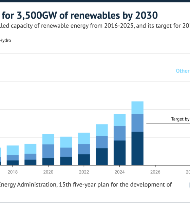Screen dimensions: 190x203
Task: Select the light blue segment of the 2022 bar
Action: (84, 138)
